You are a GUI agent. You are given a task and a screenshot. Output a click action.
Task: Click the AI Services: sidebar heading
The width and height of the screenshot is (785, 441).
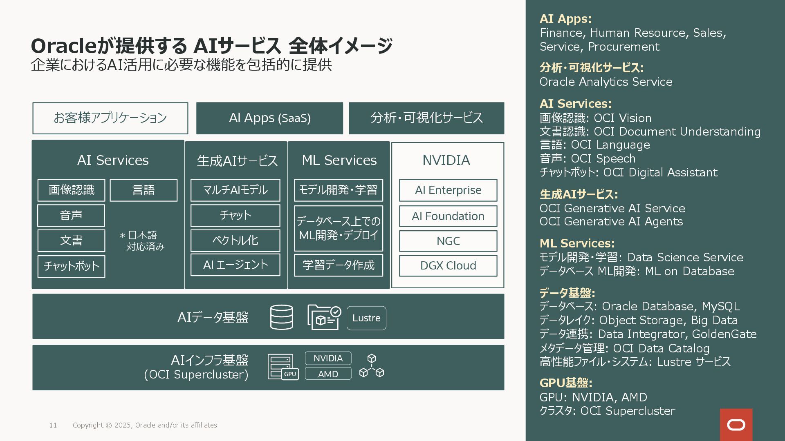click(576, 104)
